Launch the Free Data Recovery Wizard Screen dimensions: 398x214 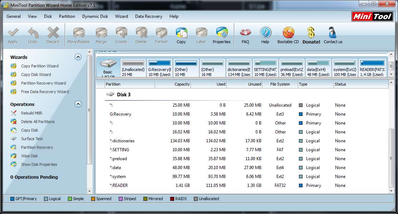[x=45, y=92]
